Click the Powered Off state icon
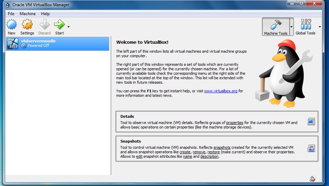 pyautogui.click(x=24, y=46)
